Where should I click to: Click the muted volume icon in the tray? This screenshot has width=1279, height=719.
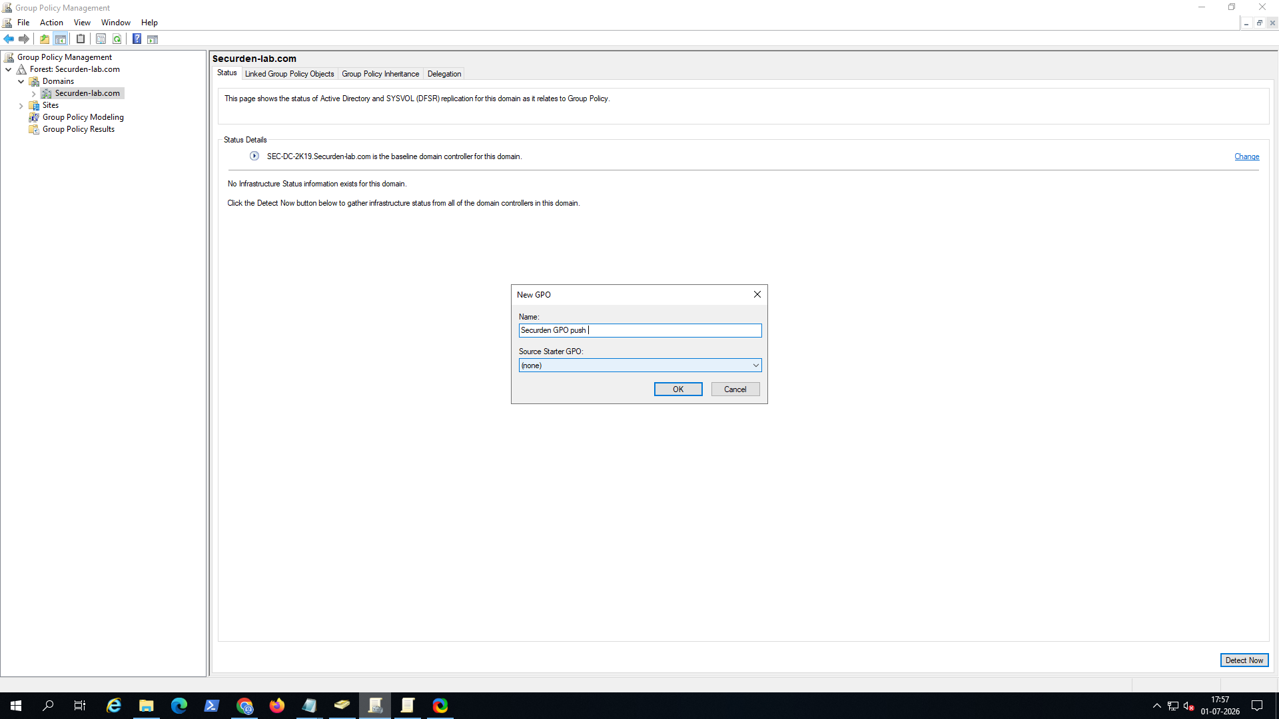[x=1189, y=706]
